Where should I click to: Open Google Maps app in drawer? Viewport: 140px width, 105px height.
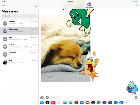(99, 103)
